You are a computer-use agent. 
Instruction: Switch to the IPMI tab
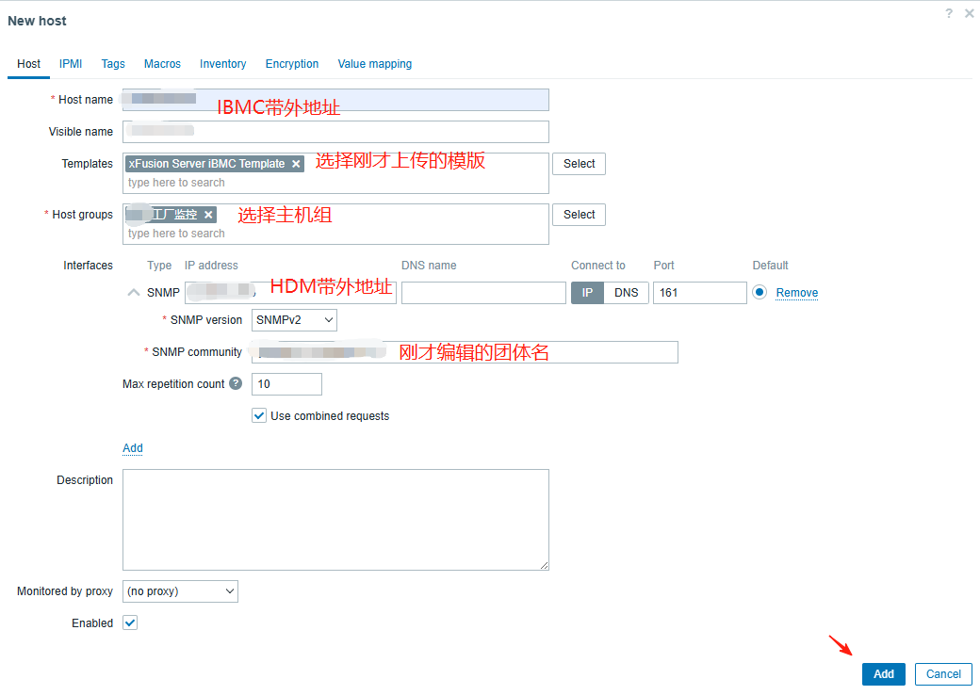click(x=71, y=64)
